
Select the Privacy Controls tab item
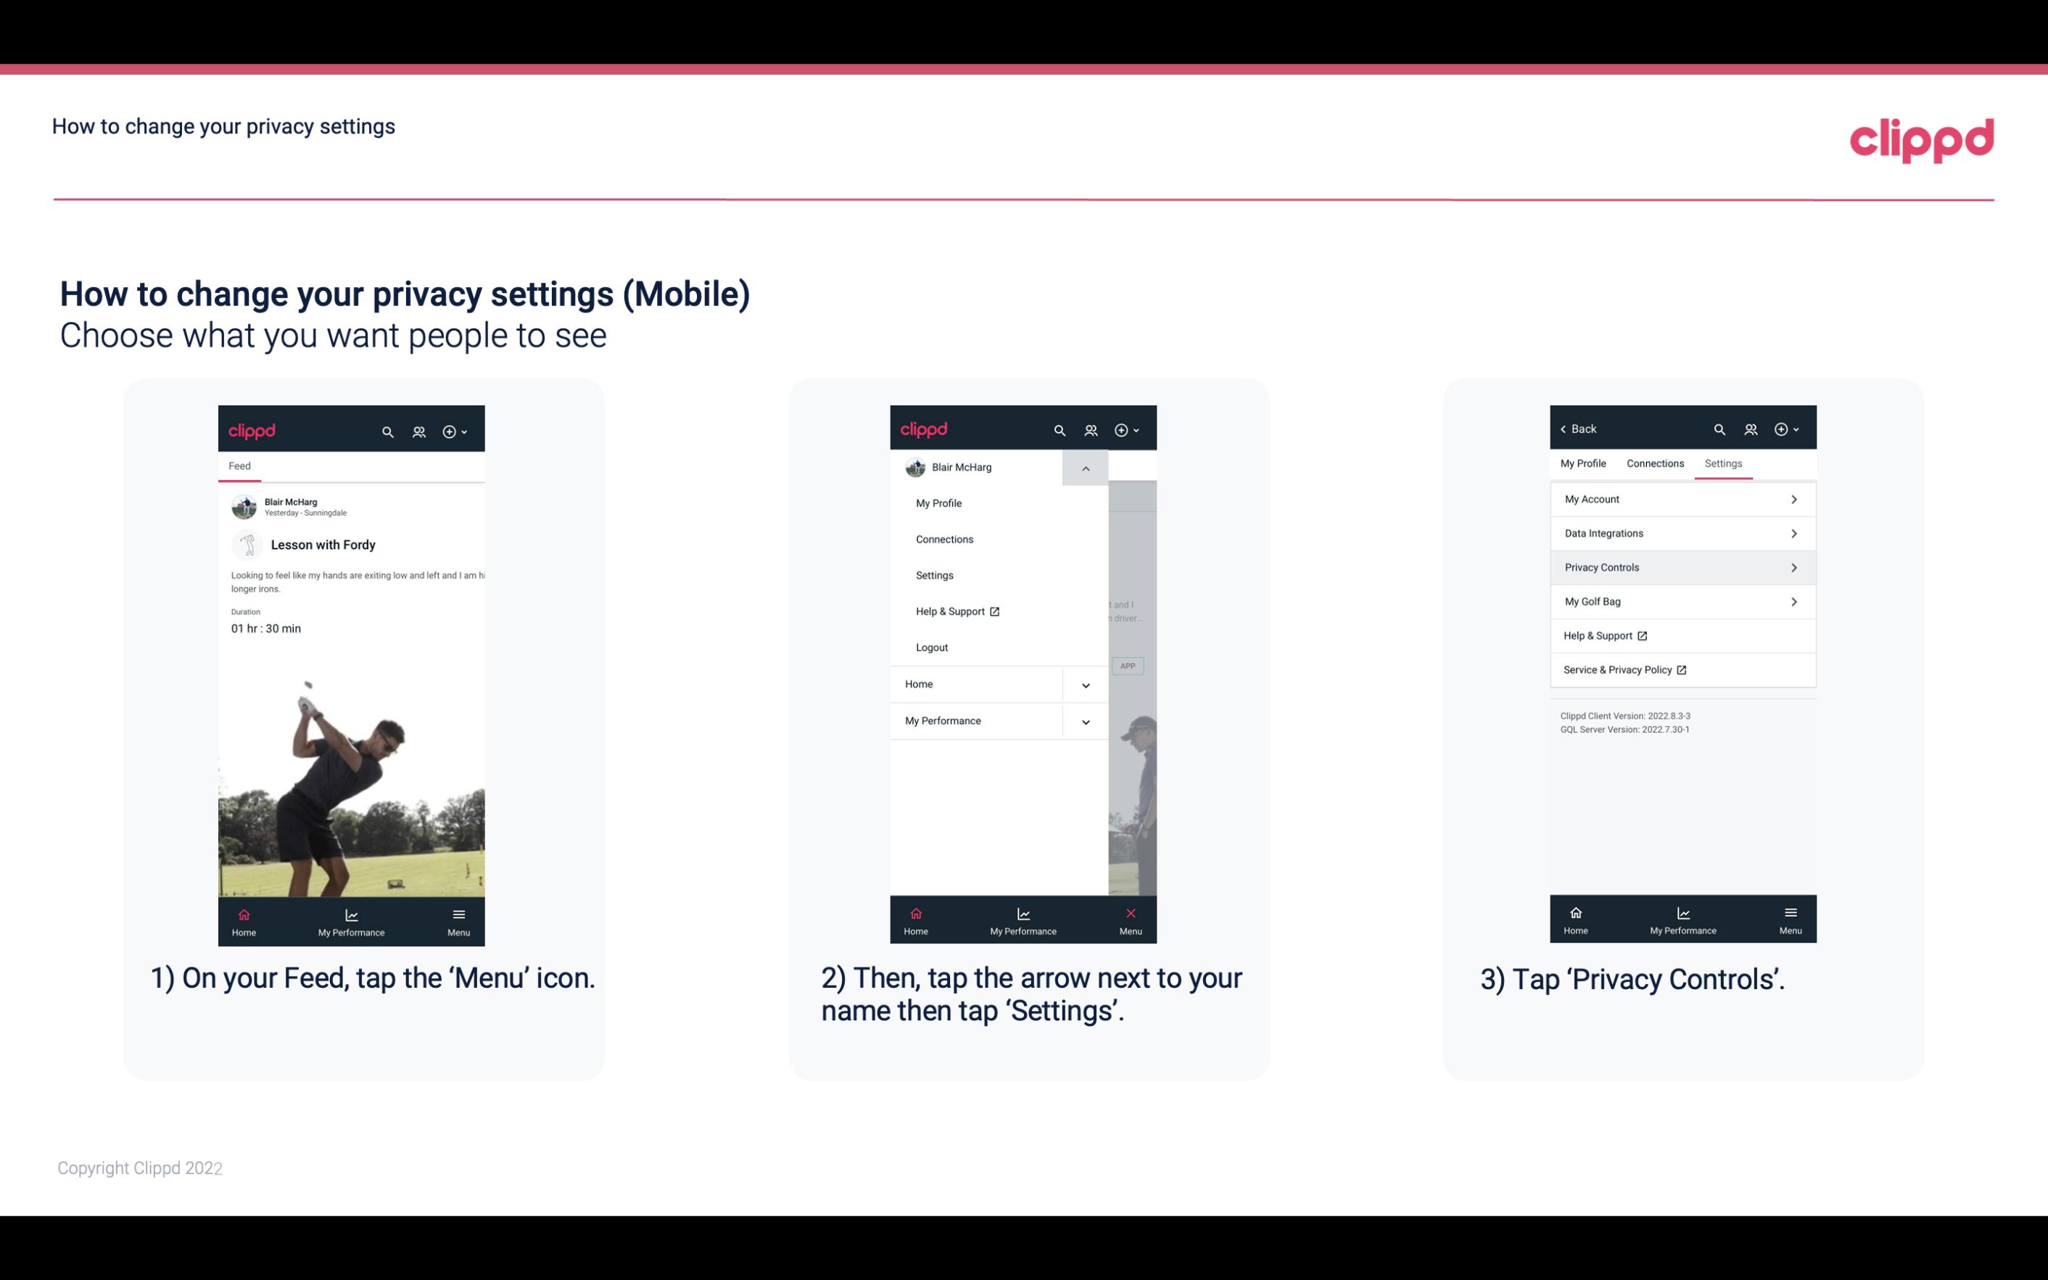1681,566
